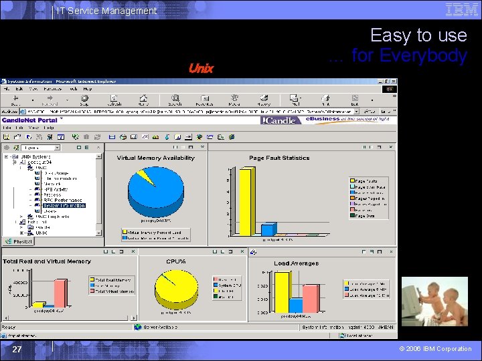Viewport: 482px width, 361px height.
Task: Show more IE toolbar buttons via chevron
Action: (x=394, y=96)
